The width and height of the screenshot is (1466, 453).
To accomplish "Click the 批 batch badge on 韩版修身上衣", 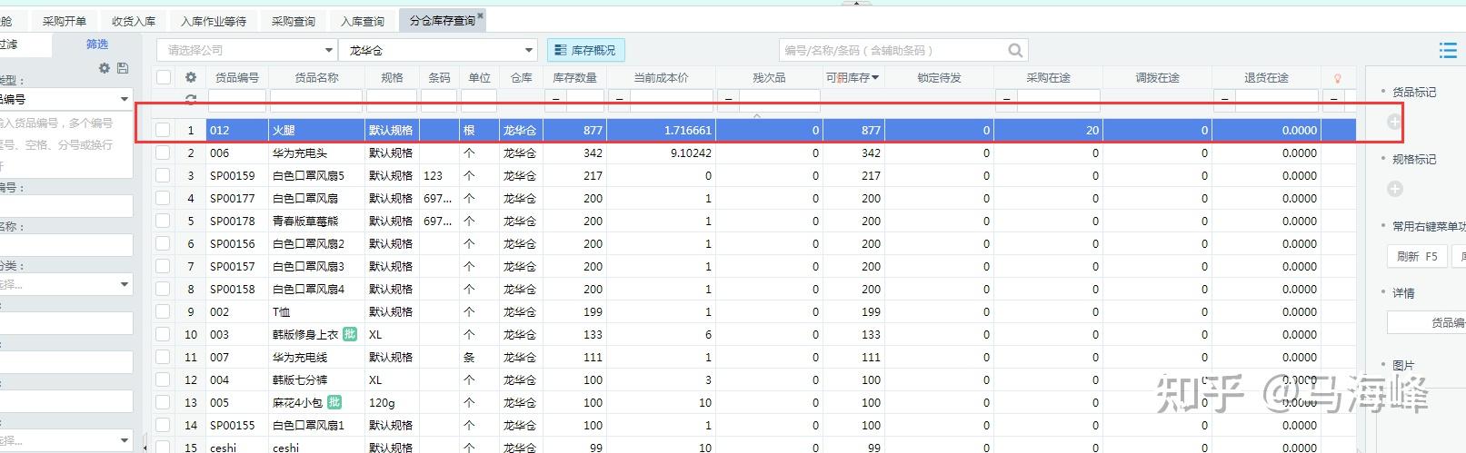I will tap(349, 334).
